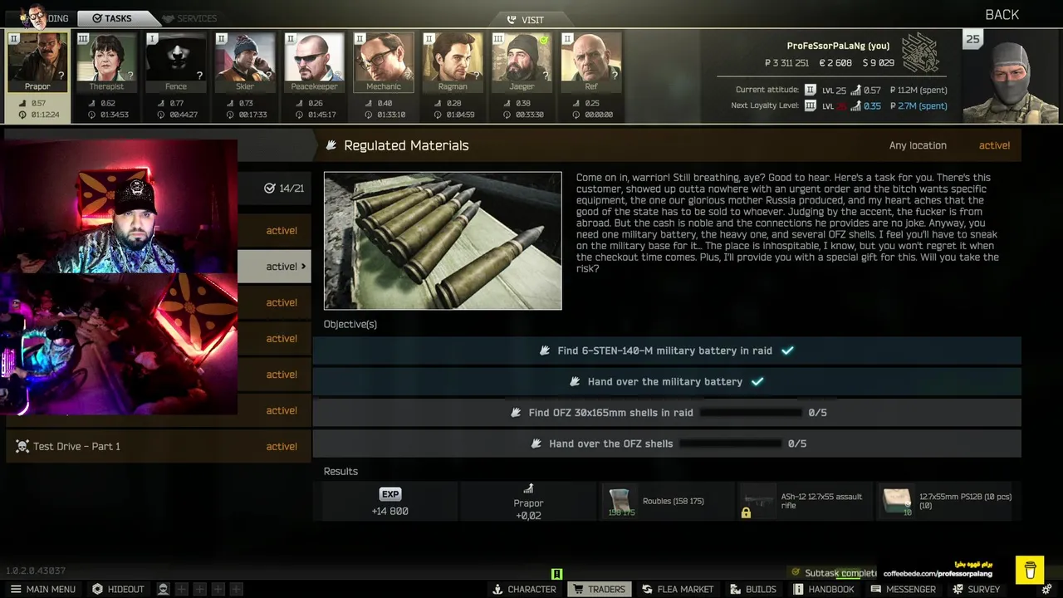Screen dimensions: 1063x598
Task: Click Current attitude loyalty level icon
Action: pyautogui.click(x=811, y=90)
